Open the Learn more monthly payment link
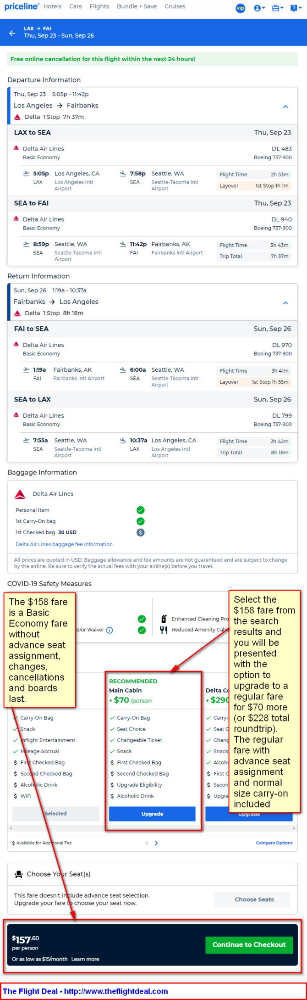The height and width of the screenshot is (1000, 307). [85, 959]
